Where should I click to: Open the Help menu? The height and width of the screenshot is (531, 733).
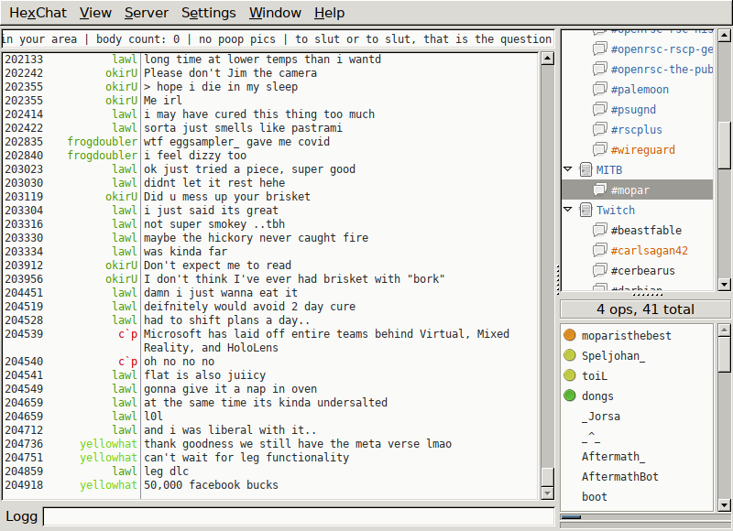click(x=329, y=13)
